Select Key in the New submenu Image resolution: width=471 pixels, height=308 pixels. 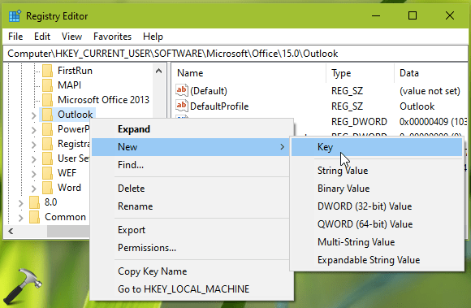377,147
